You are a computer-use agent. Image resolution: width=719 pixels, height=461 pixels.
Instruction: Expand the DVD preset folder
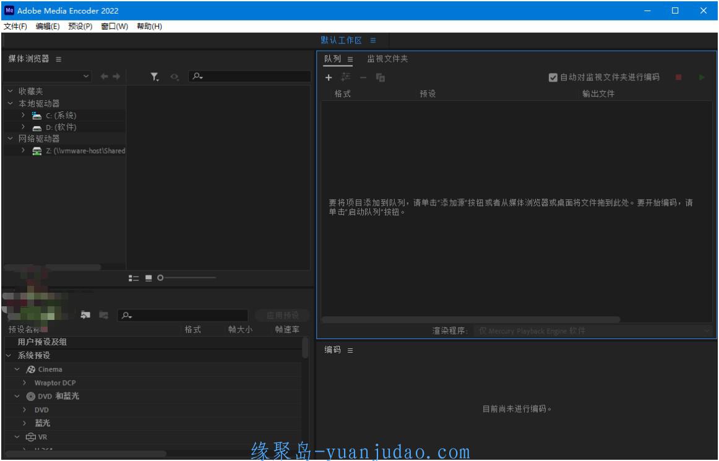click(x=25, y=410)
